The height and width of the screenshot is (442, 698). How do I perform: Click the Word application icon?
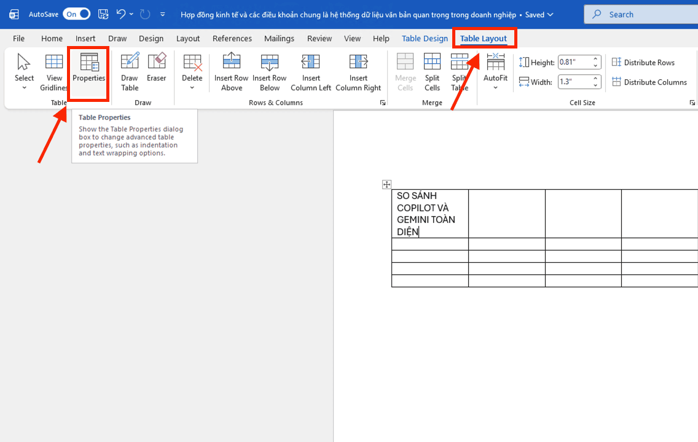pyautogui.click(x=14, y=14)
